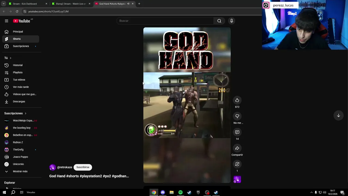Screen dimensions: 348x196
Task: Open File Explorer from the taskbar
Action: pos(172,192)
